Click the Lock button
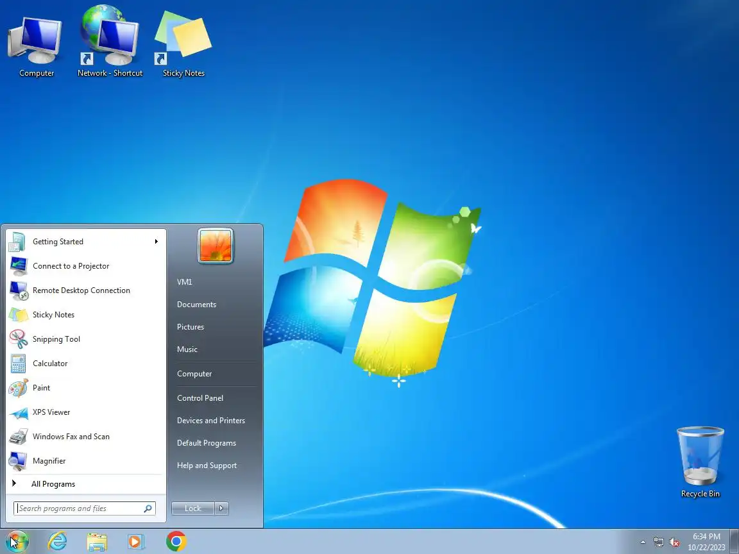739x554 pixels. coord(192,508)
